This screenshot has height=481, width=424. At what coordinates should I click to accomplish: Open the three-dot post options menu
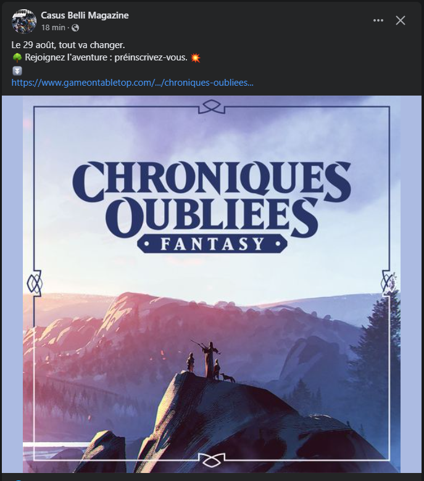coord(378,20)
